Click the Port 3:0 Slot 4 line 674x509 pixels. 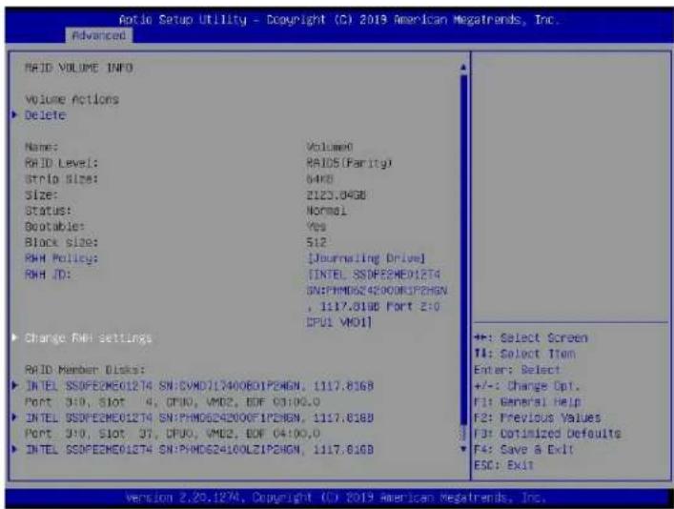pos(173,401)
